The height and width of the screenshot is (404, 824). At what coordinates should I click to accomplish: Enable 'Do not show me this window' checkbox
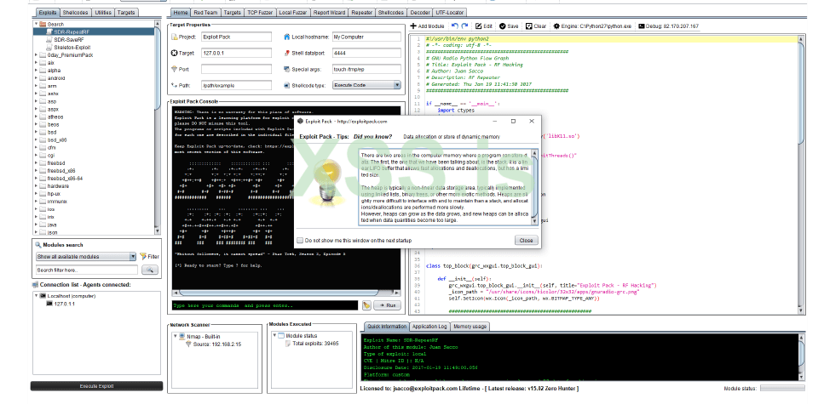pyautogui.click(x=300, y=241)
